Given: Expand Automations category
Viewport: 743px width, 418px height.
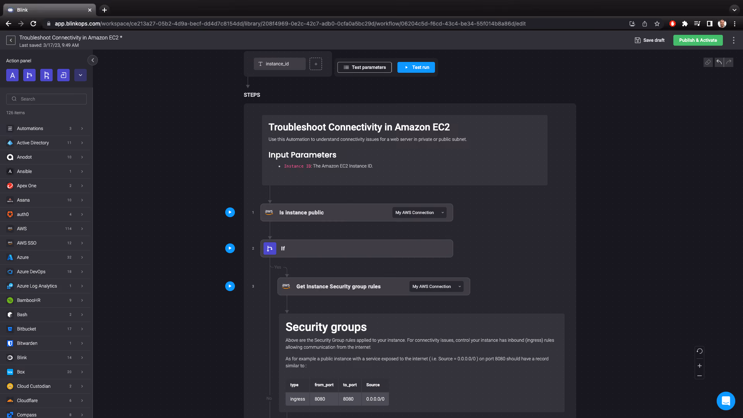Looking at the screenshot, I should [45, 128].
